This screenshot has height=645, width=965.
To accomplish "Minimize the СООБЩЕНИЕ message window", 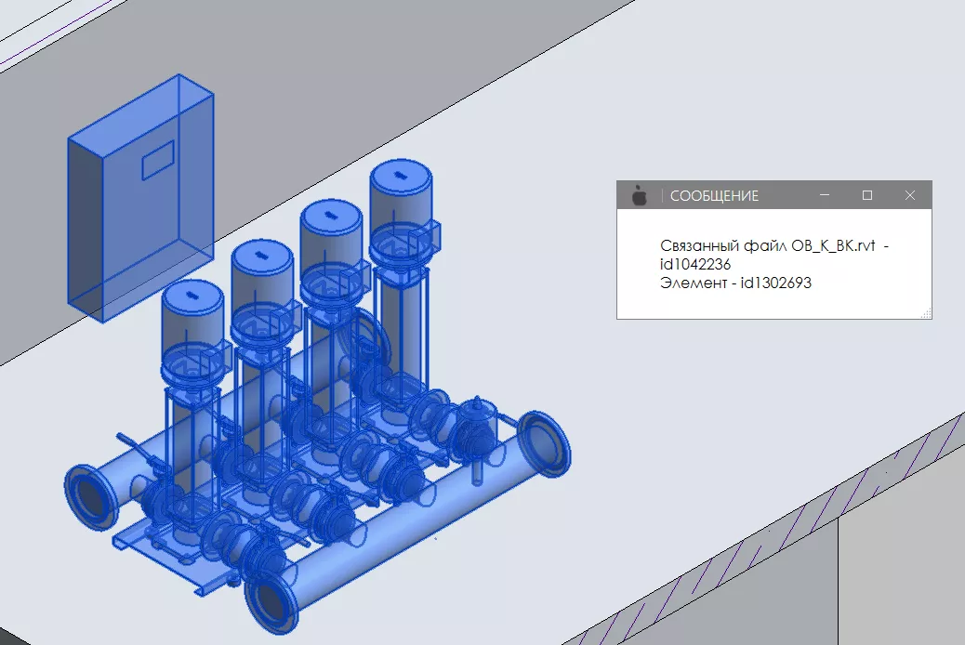I will pos(825,195).
